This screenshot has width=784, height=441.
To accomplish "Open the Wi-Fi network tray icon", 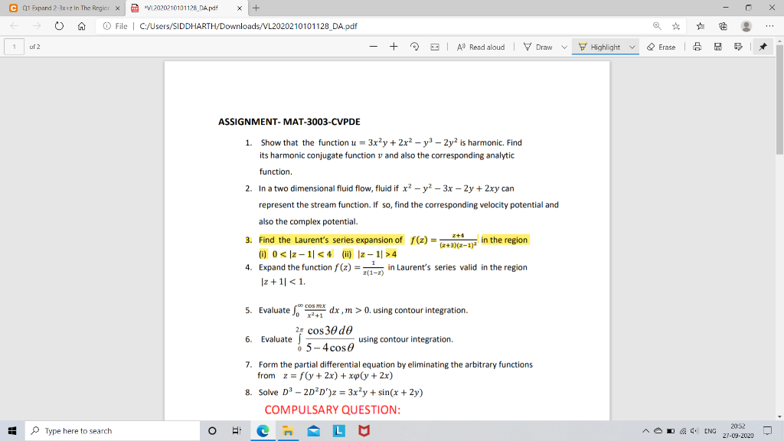I will point(682,430).
